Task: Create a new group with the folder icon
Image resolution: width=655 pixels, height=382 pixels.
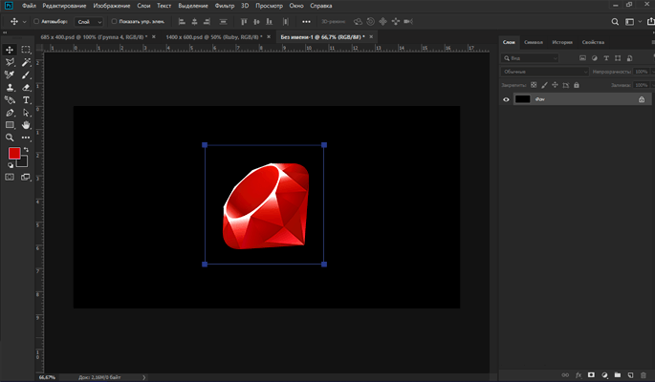Action: [x=618, y=374]
